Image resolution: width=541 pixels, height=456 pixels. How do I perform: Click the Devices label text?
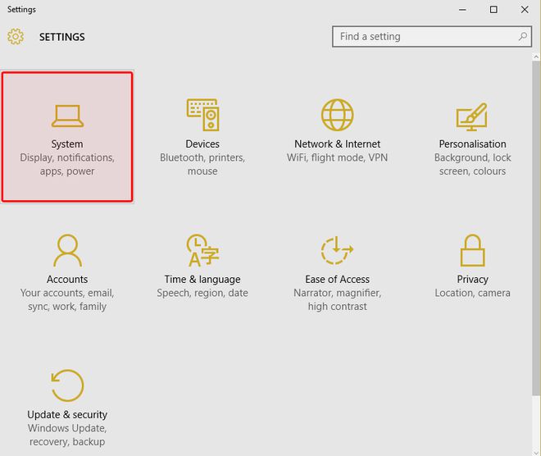202,144
